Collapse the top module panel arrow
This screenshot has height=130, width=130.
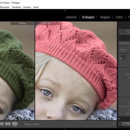tap(65, 10)
